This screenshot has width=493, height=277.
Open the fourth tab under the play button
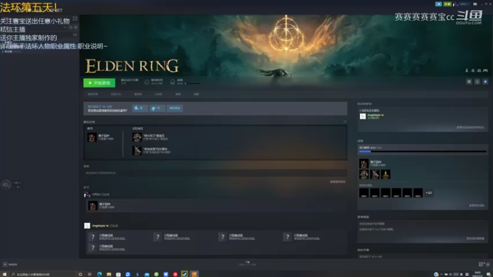point(158,94)
